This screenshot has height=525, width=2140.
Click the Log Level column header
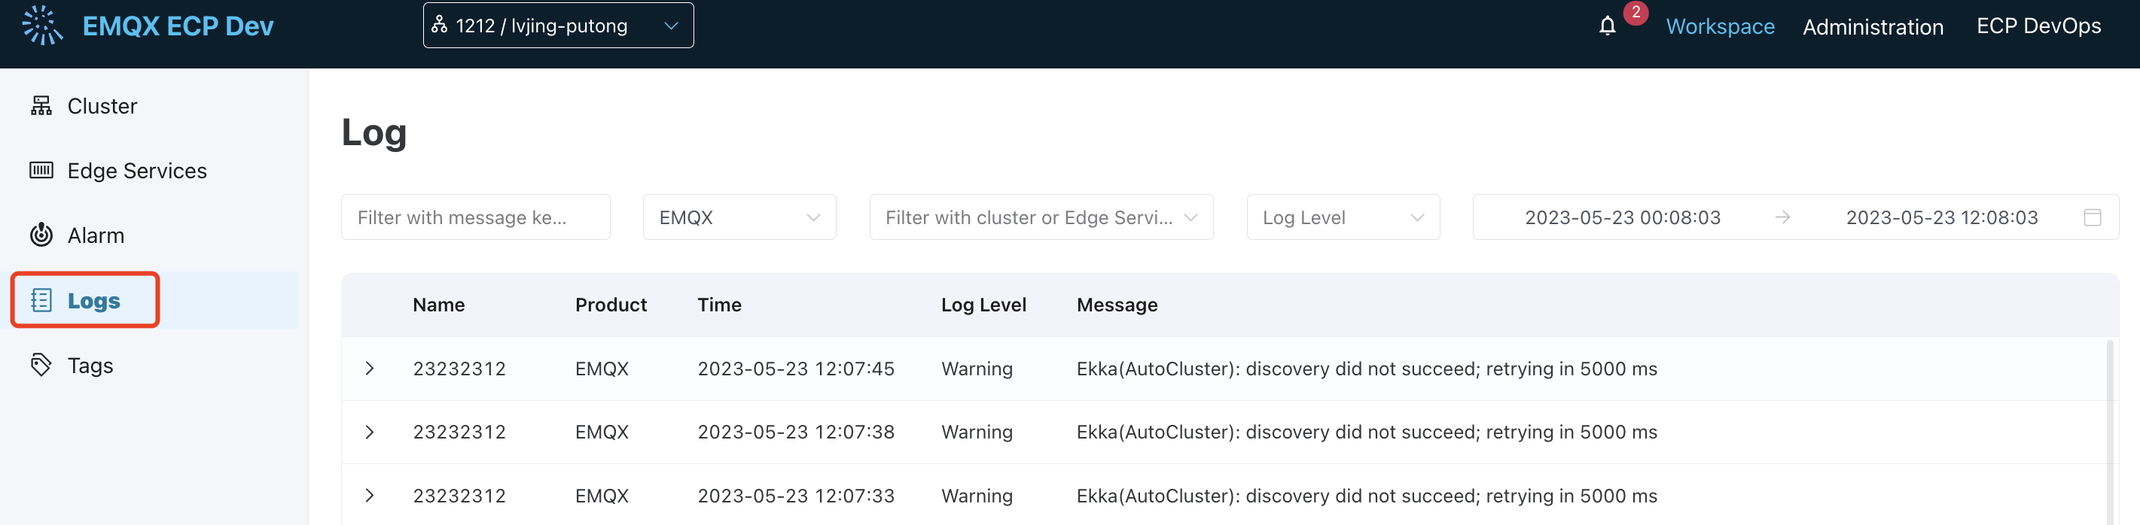[x=983, y=305]
